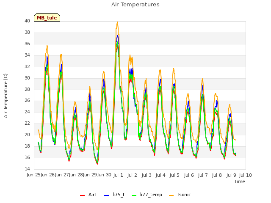
Task: Click the 18 y-axis tick value
Action: (x=27, y=146)
